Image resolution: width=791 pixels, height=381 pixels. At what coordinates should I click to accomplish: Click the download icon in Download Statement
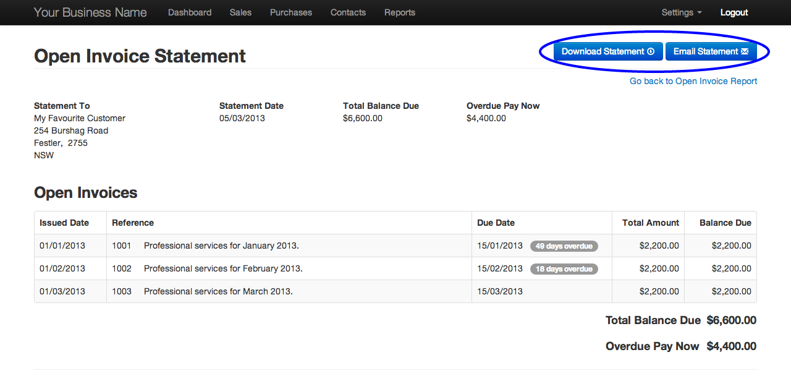coord(651,52)
